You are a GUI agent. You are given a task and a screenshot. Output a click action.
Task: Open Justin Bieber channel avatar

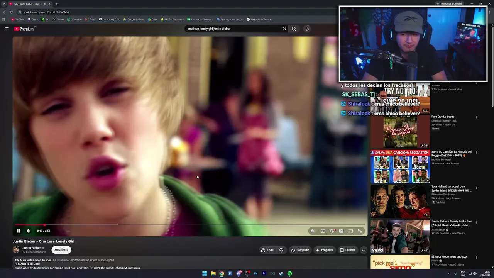tap(16, 249)
